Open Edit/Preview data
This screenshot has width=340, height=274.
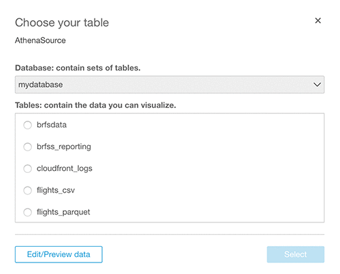[58, 254]
